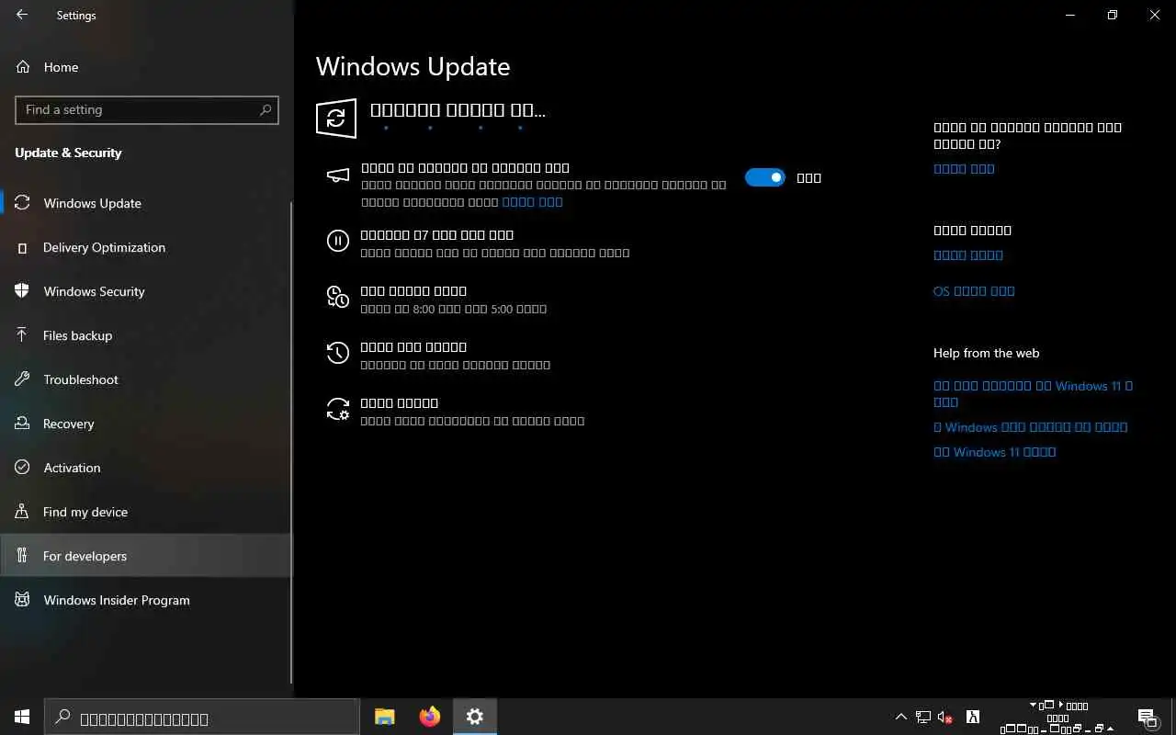Click the advanced options gear-sync icon
Viewport: 1176px width, 735px height.
pyautogui.click(x=338, y=409)
